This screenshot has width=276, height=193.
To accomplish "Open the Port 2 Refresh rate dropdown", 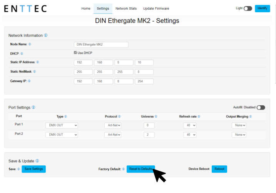I will click(x=190, y=135).
